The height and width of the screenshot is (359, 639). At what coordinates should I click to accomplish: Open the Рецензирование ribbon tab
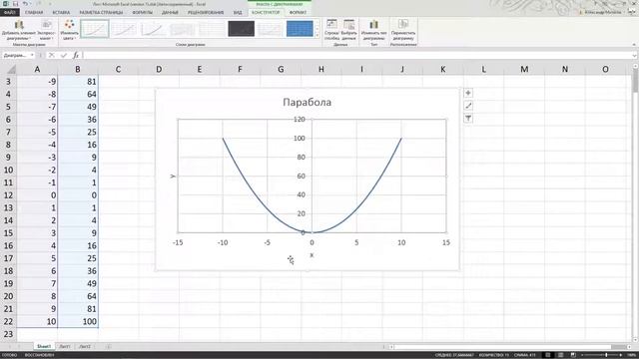click(x=206, y=12)
